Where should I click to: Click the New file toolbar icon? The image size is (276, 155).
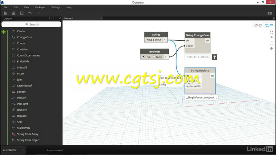pos(5,13)
